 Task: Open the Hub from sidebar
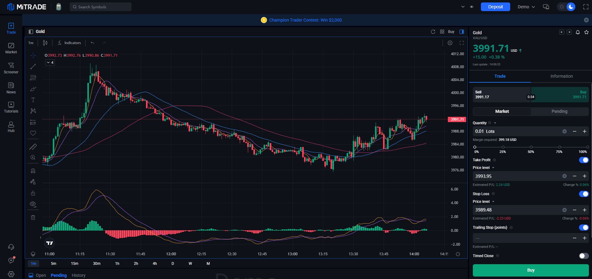[11, 127]
